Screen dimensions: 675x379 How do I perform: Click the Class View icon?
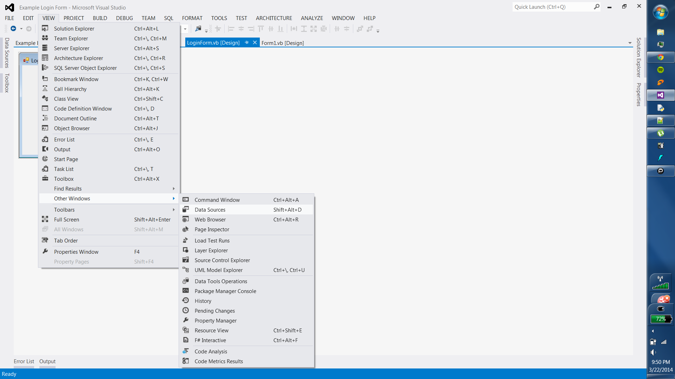45,99
